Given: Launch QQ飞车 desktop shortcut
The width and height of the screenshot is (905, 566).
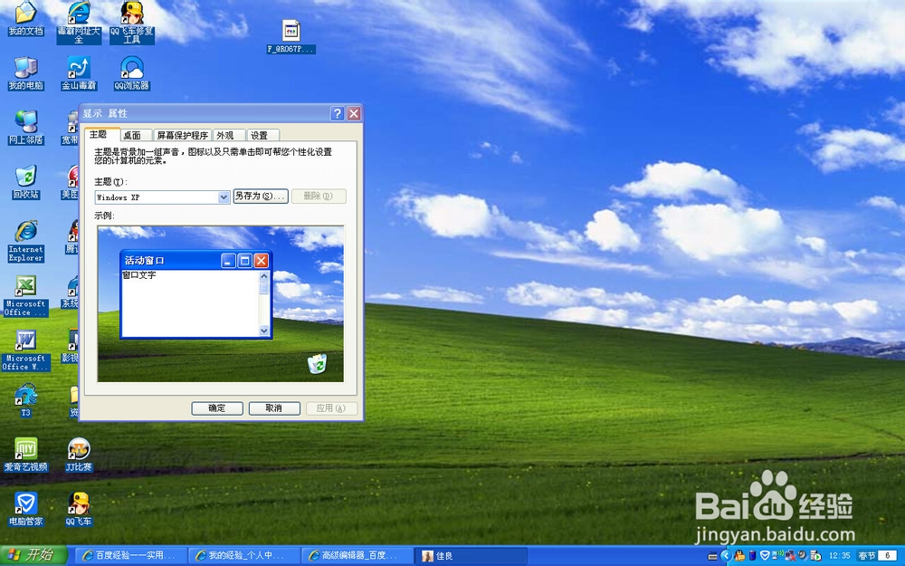Looking at the screenshot, I should point(79,509).
